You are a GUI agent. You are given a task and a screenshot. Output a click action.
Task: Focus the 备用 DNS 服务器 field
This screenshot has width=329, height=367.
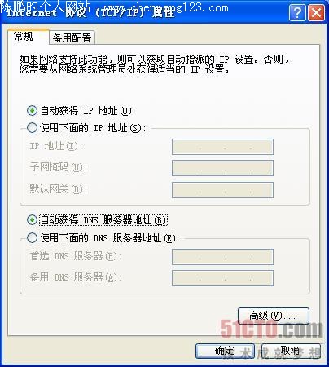tap(222, 278)
